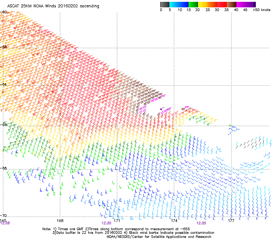Click the -62 latitude axis label
Image resolution: width=272 pixels, height=239 pixels.
click(x=4, y=47)
